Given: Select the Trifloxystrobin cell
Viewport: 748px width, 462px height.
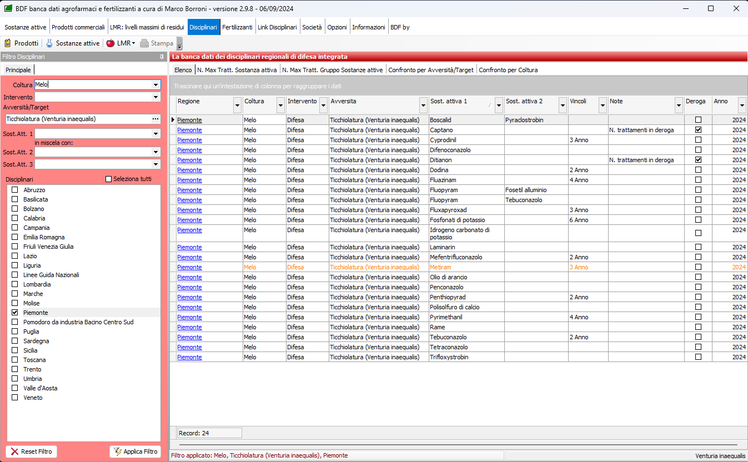Looking at the screenshot, I should pyautogui.click(x=466, y=357).
